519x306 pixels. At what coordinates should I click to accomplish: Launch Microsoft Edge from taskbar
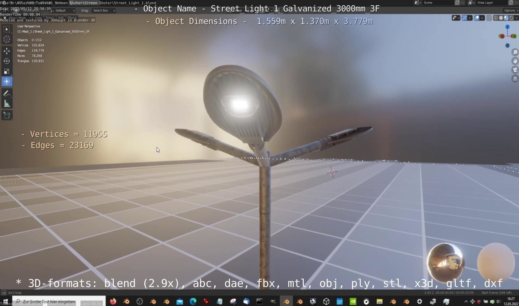(x=193, y=301)
